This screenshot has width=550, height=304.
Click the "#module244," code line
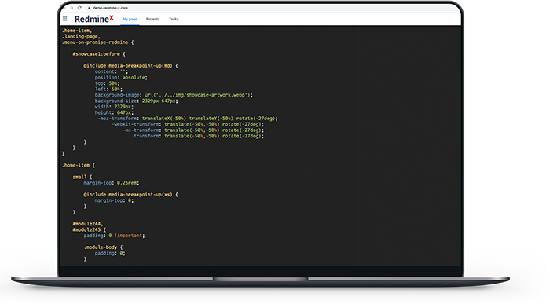tap(88, 224)
